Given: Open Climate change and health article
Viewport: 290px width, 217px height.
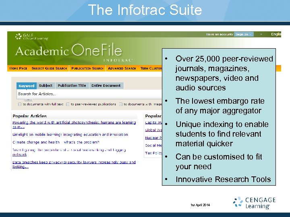Looking at the screenshot, I should [x=56, y=142].
